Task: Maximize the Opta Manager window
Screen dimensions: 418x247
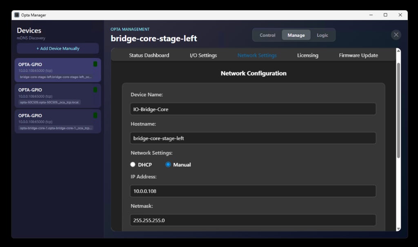Action: 385,15
